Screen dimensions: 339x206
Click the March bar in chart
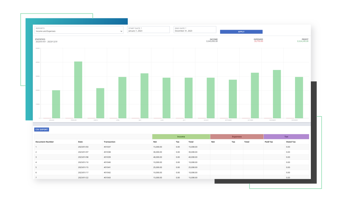click(x=100, y=103)
